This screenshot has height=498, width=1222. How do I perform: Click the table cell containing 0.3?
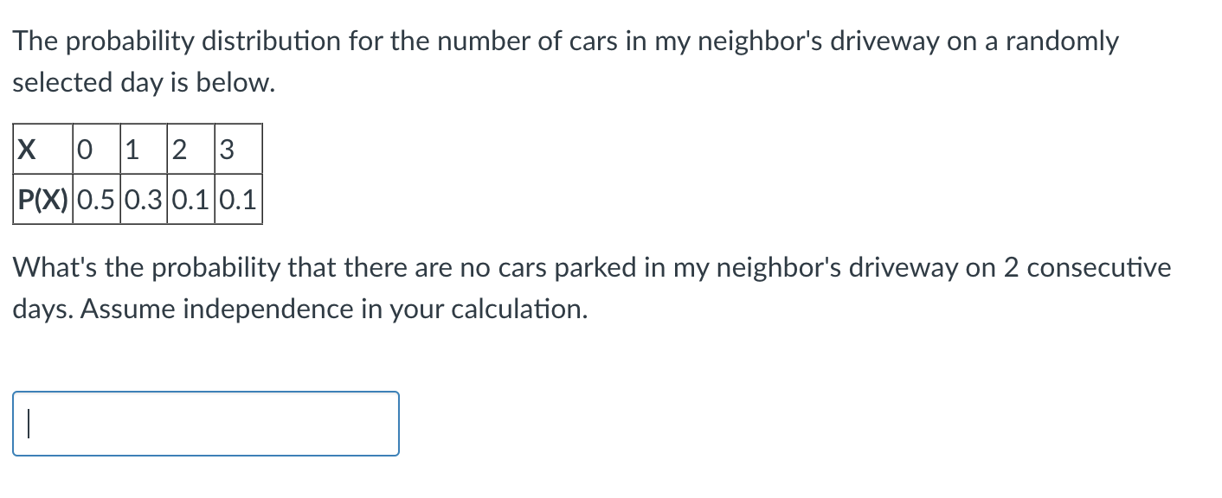pos(142,199)
